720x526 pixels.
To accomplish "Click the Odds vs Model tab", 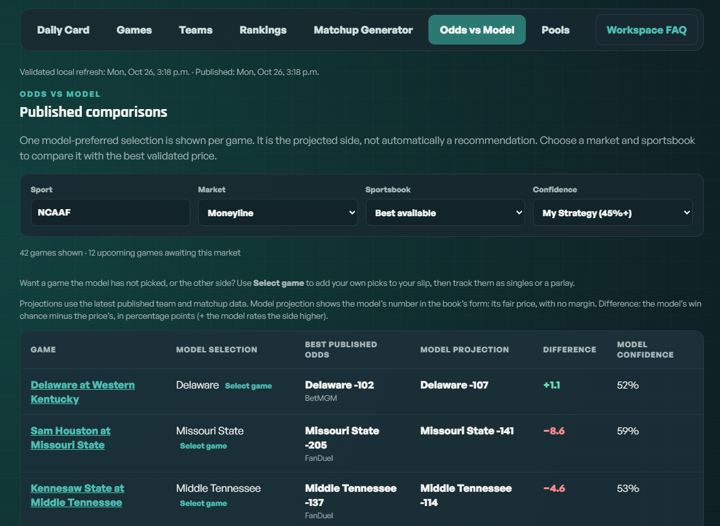I will (x=477, y=30).
